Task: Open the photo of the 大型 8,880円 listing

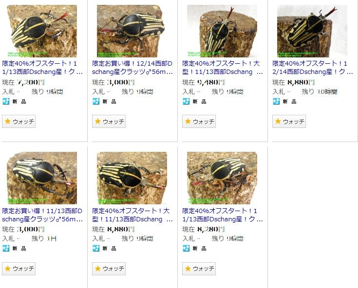Action: (132, 178)
